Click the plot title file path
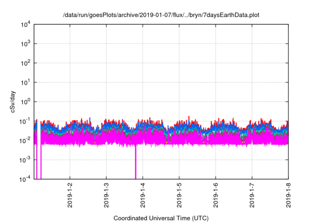The image size is (318, 223). (x=161, y=15)
